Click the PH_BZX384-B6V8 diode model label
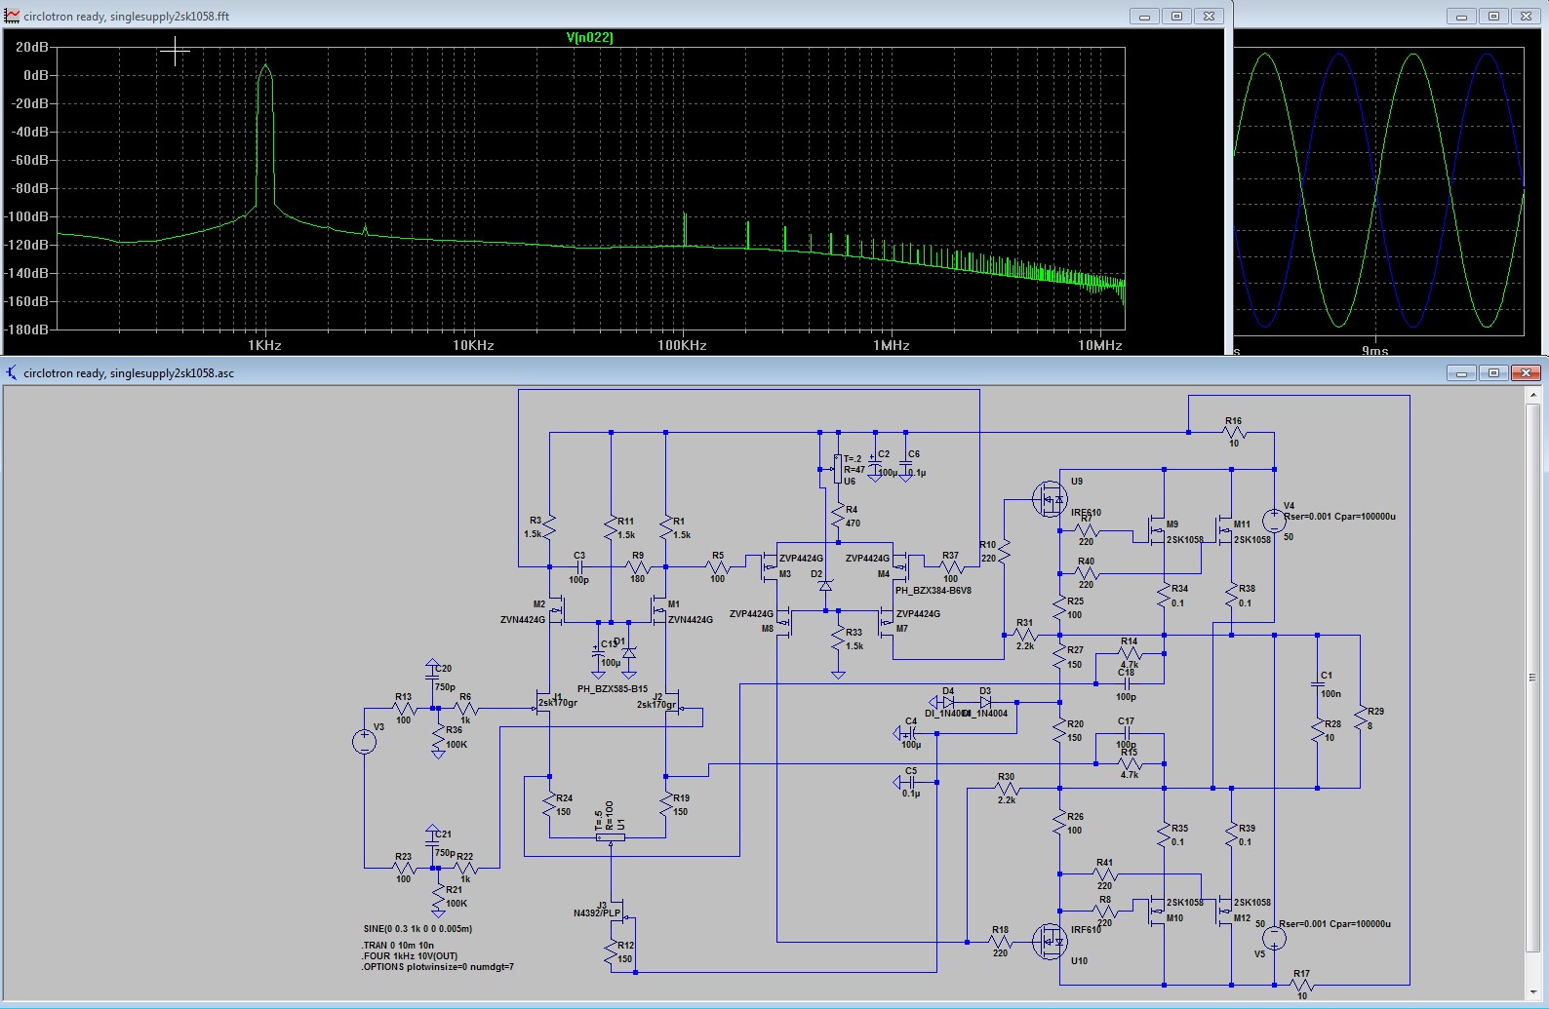This screenshot has width=1549, height=1009. (933, 590)
